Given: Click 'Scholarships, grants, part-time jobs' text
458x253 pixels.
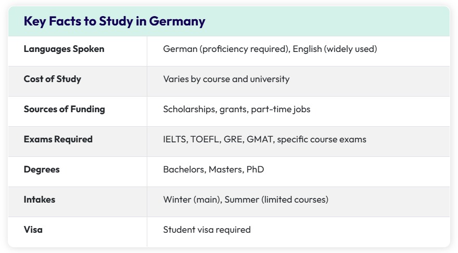Looking at the screenshot, I should point(236,109).
